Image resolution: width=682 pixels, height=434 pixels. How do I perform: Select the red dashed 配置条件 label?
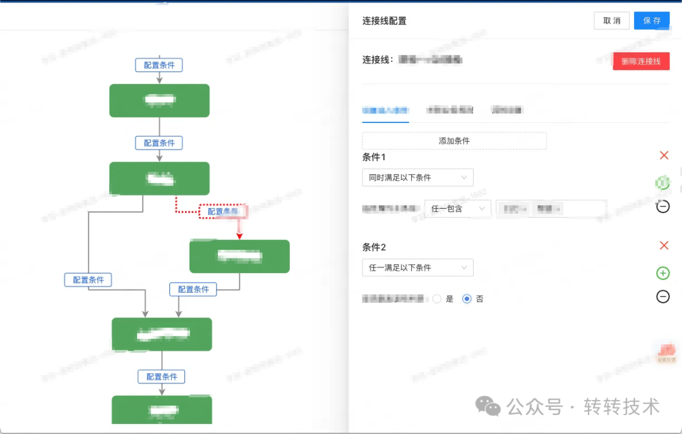pos(223,211)
